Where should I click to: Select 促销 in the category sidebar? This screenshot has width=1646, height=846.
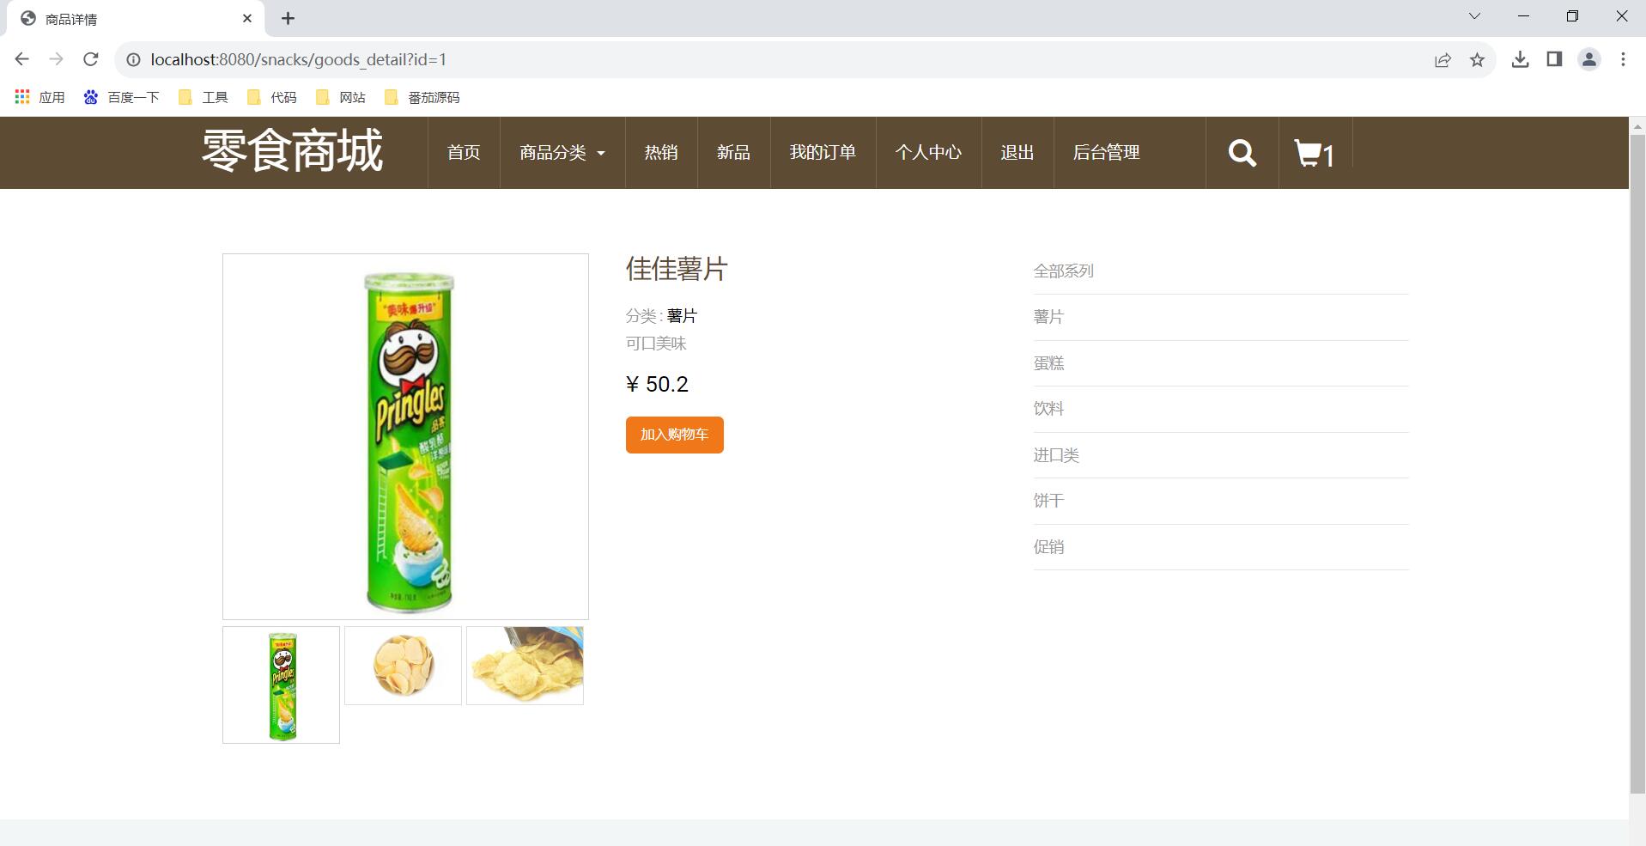pyautogui.click(x=1048, y=547)
